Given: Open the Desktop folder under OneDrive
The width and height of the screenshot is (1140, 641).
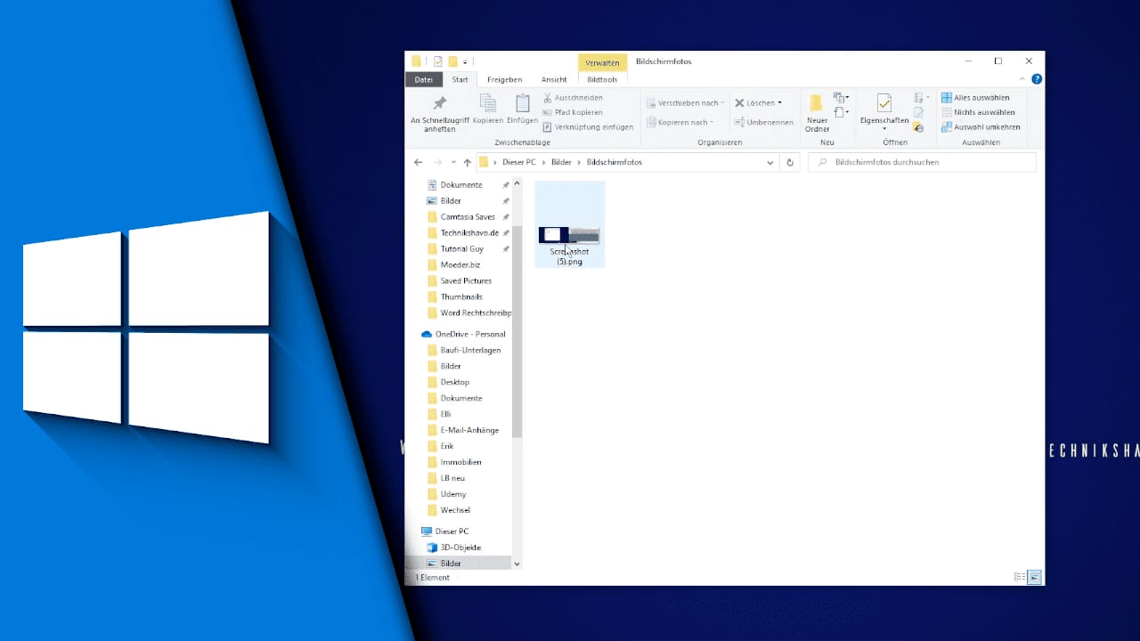Looking at the screenshot, I should tap(454, 382).
